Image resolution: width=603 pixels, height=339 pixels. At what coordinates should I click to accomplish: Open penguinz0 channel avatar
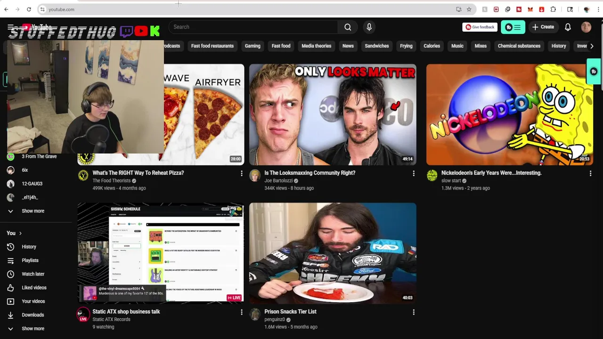coord(255,315)
